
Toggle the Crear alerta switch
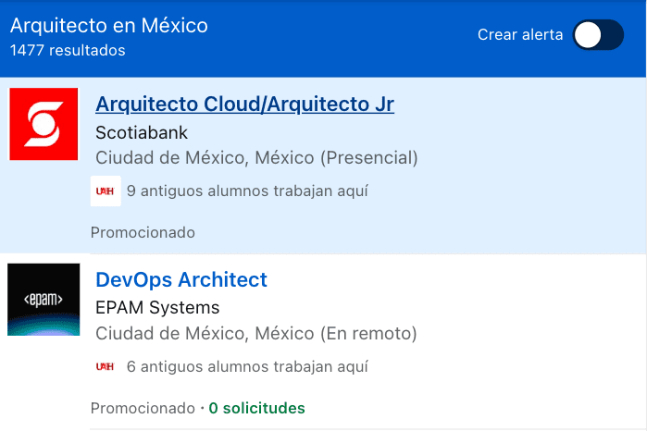click(x=598, y=34)
